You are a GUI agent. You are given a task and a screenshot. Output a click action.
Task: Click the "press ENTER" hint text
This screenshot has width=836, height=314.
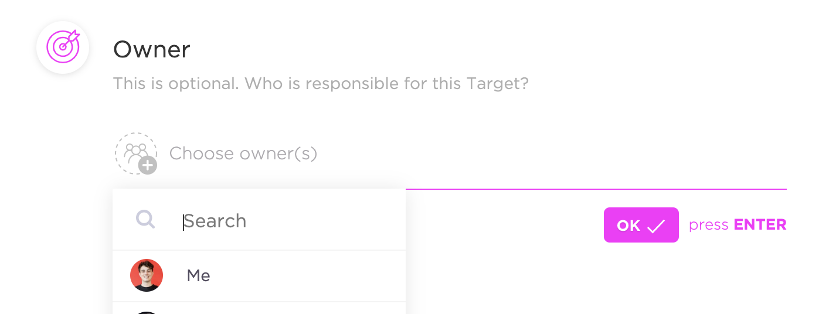click(x=738, y=225)
